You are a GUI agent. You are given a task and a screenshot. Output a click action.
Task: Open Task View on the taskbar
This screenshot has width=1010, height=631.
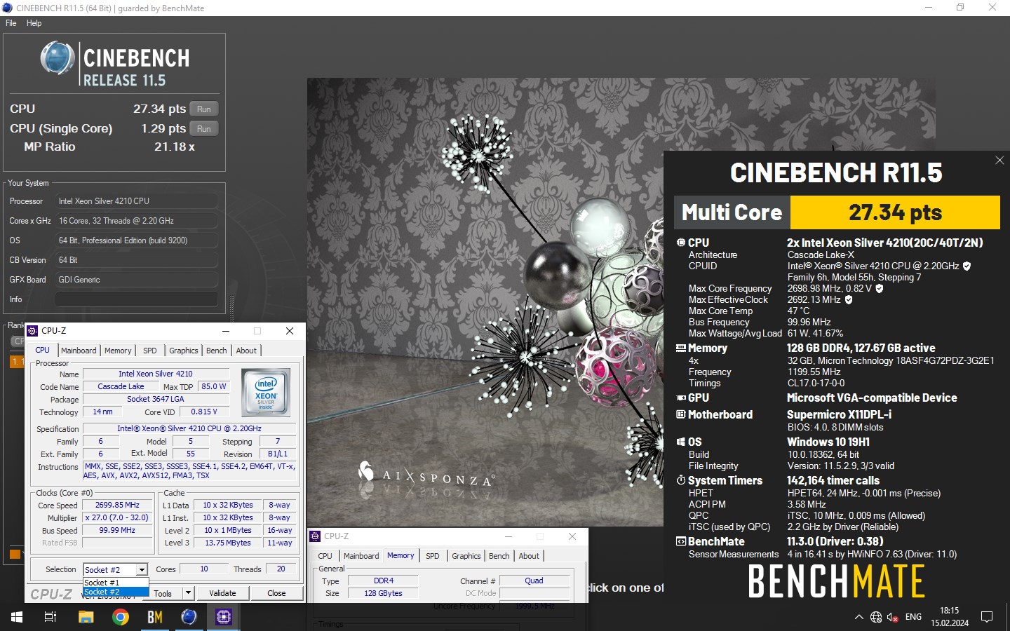(50, 617)
